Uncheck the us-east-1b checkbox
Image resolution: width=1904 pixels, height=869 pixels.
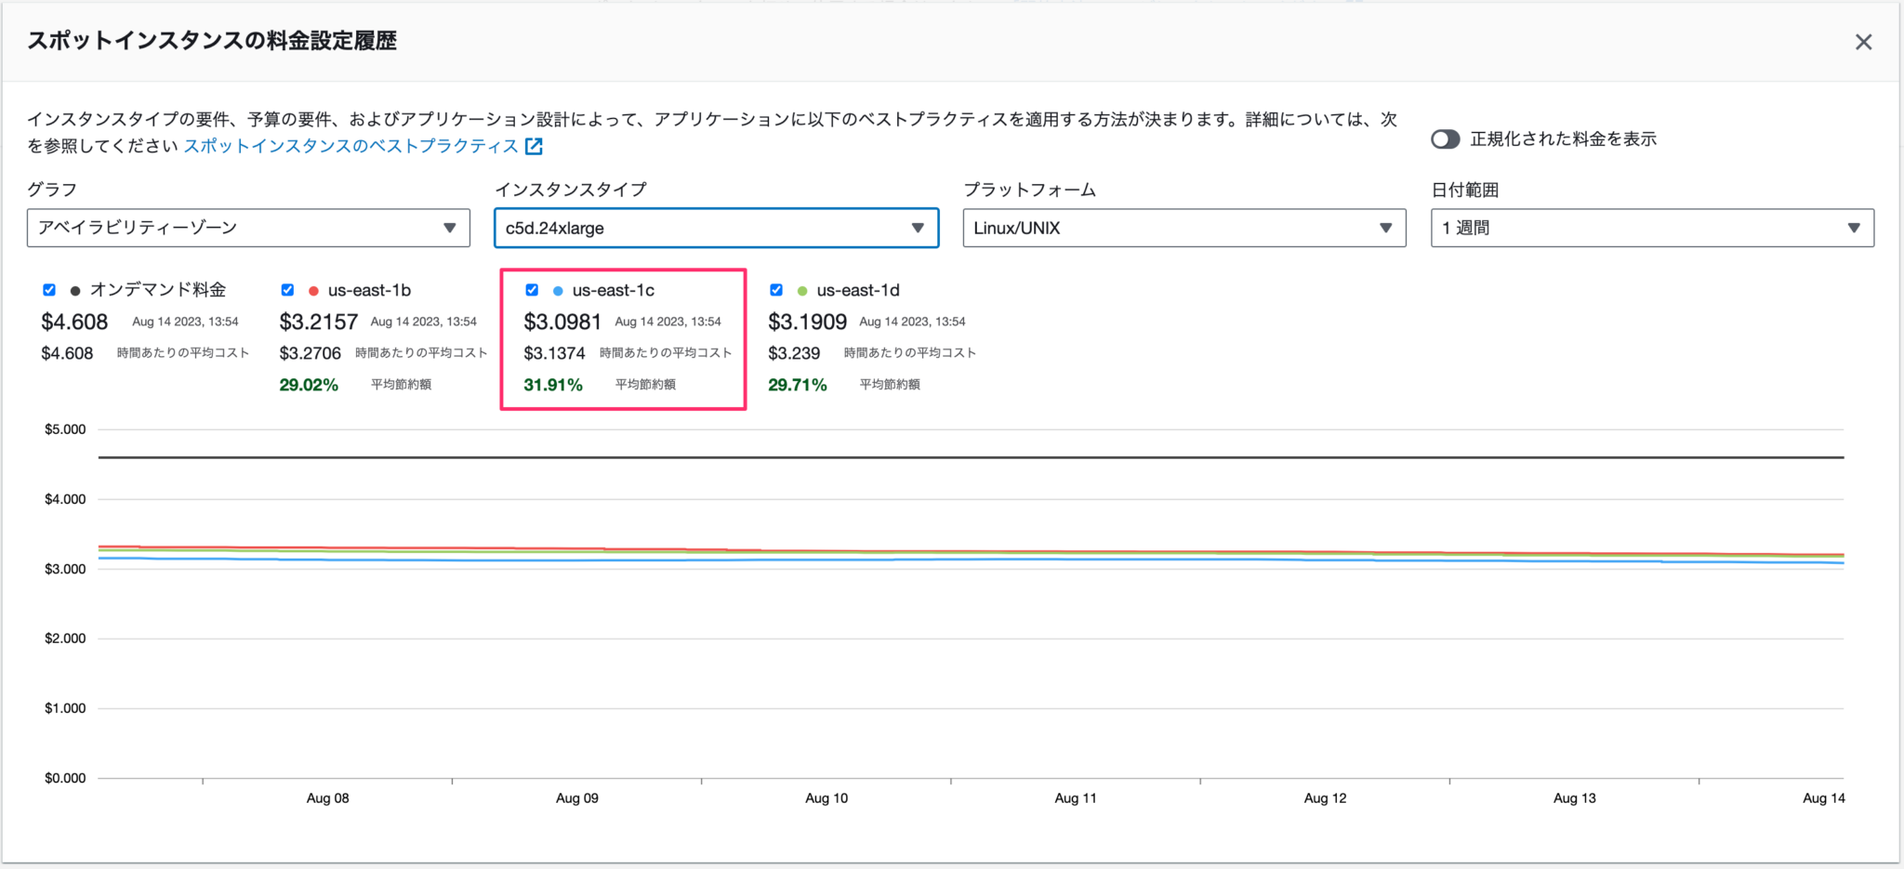tap(287, 289)
